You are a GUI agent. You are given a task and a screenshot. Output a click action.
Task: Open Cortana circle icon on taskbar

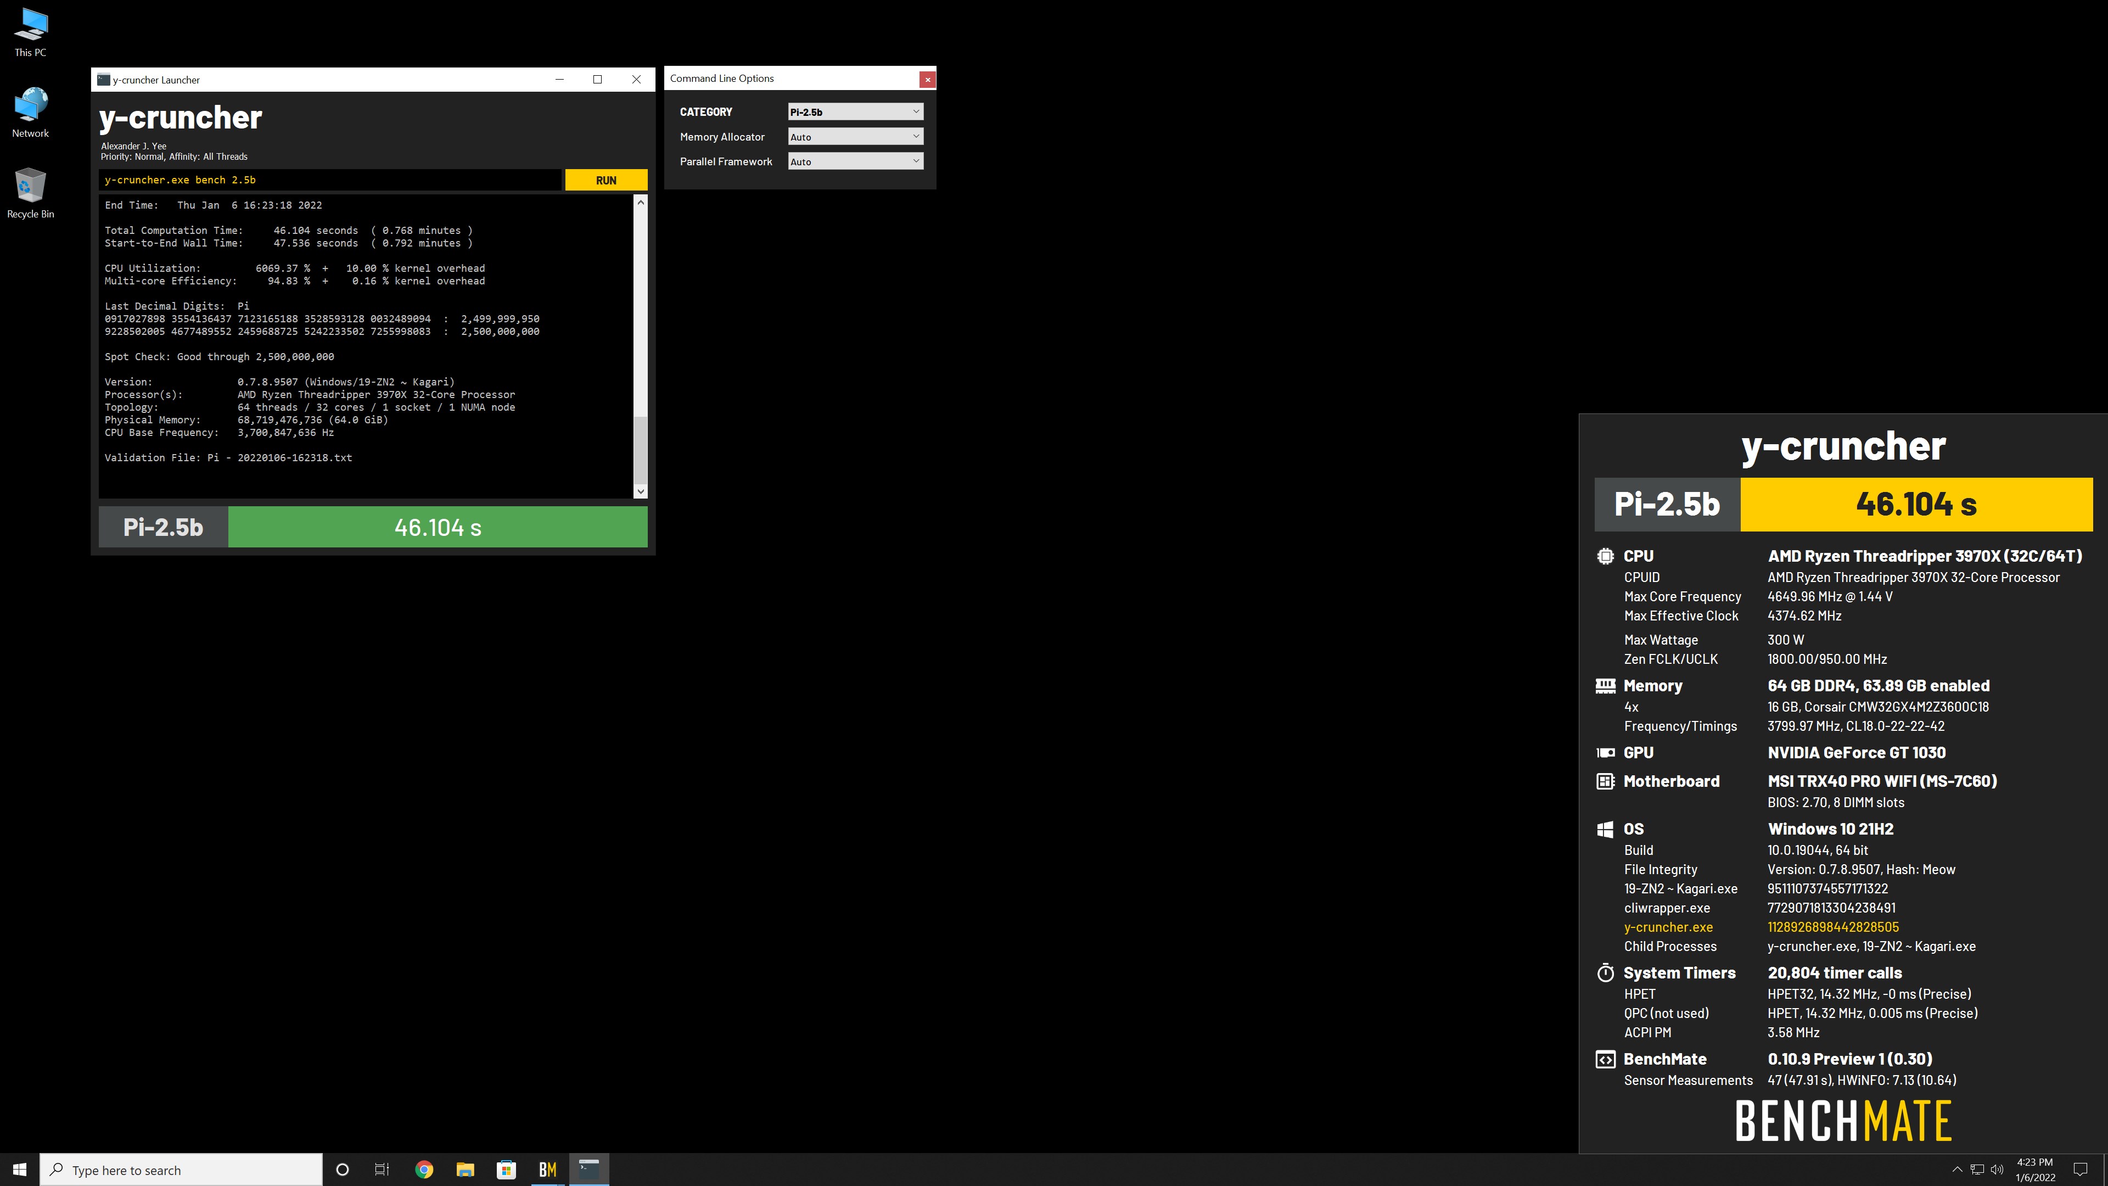pyautogui.click(x=342, y=1170)
